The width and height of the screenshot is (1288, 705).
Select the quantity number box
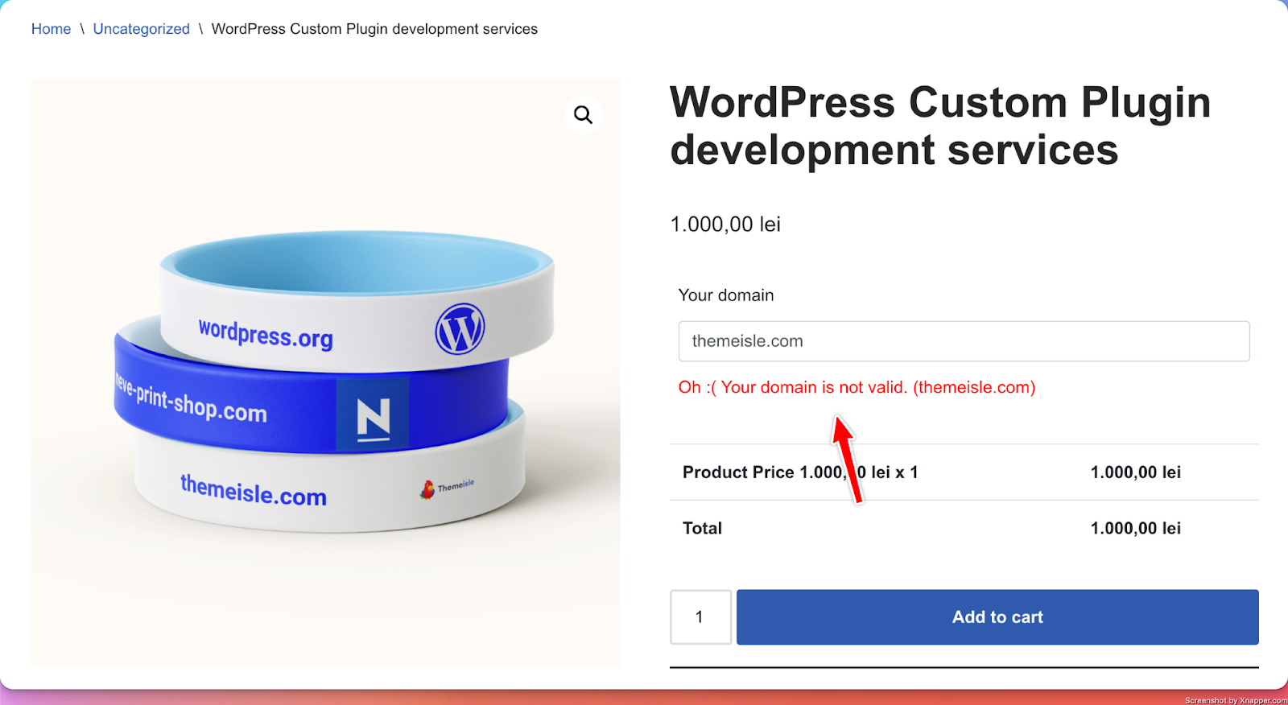(700, 617)
